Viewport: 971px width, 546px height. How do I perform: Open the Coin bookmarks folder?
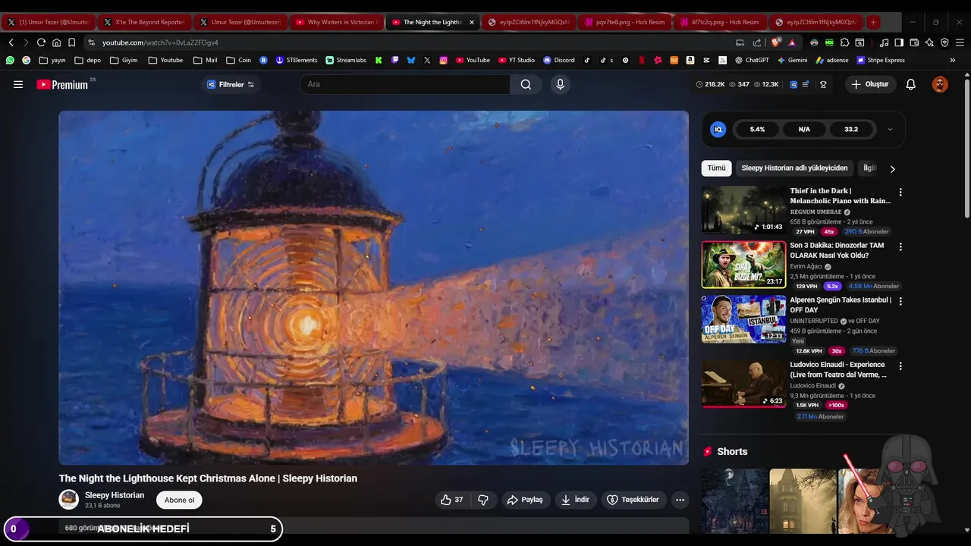pos(238,60)
